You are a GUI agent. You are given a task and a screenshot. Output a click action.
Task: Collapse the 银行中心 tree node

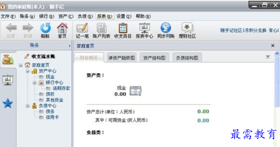pos(35,83)
